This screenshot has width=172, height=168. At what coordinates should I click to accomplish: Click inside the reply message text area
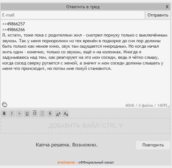click(85, 64)
